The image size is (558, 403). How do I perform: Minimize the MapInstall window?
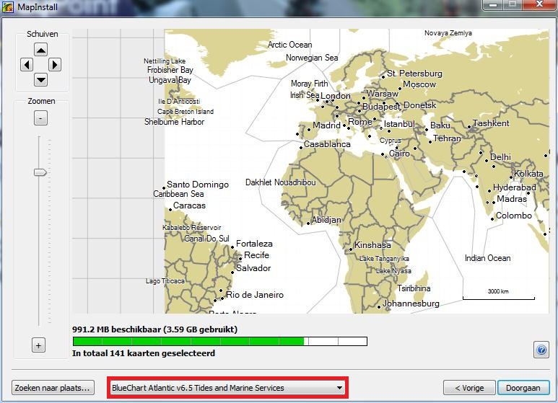[493, 4]
